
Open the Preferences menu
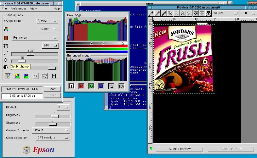18,8
